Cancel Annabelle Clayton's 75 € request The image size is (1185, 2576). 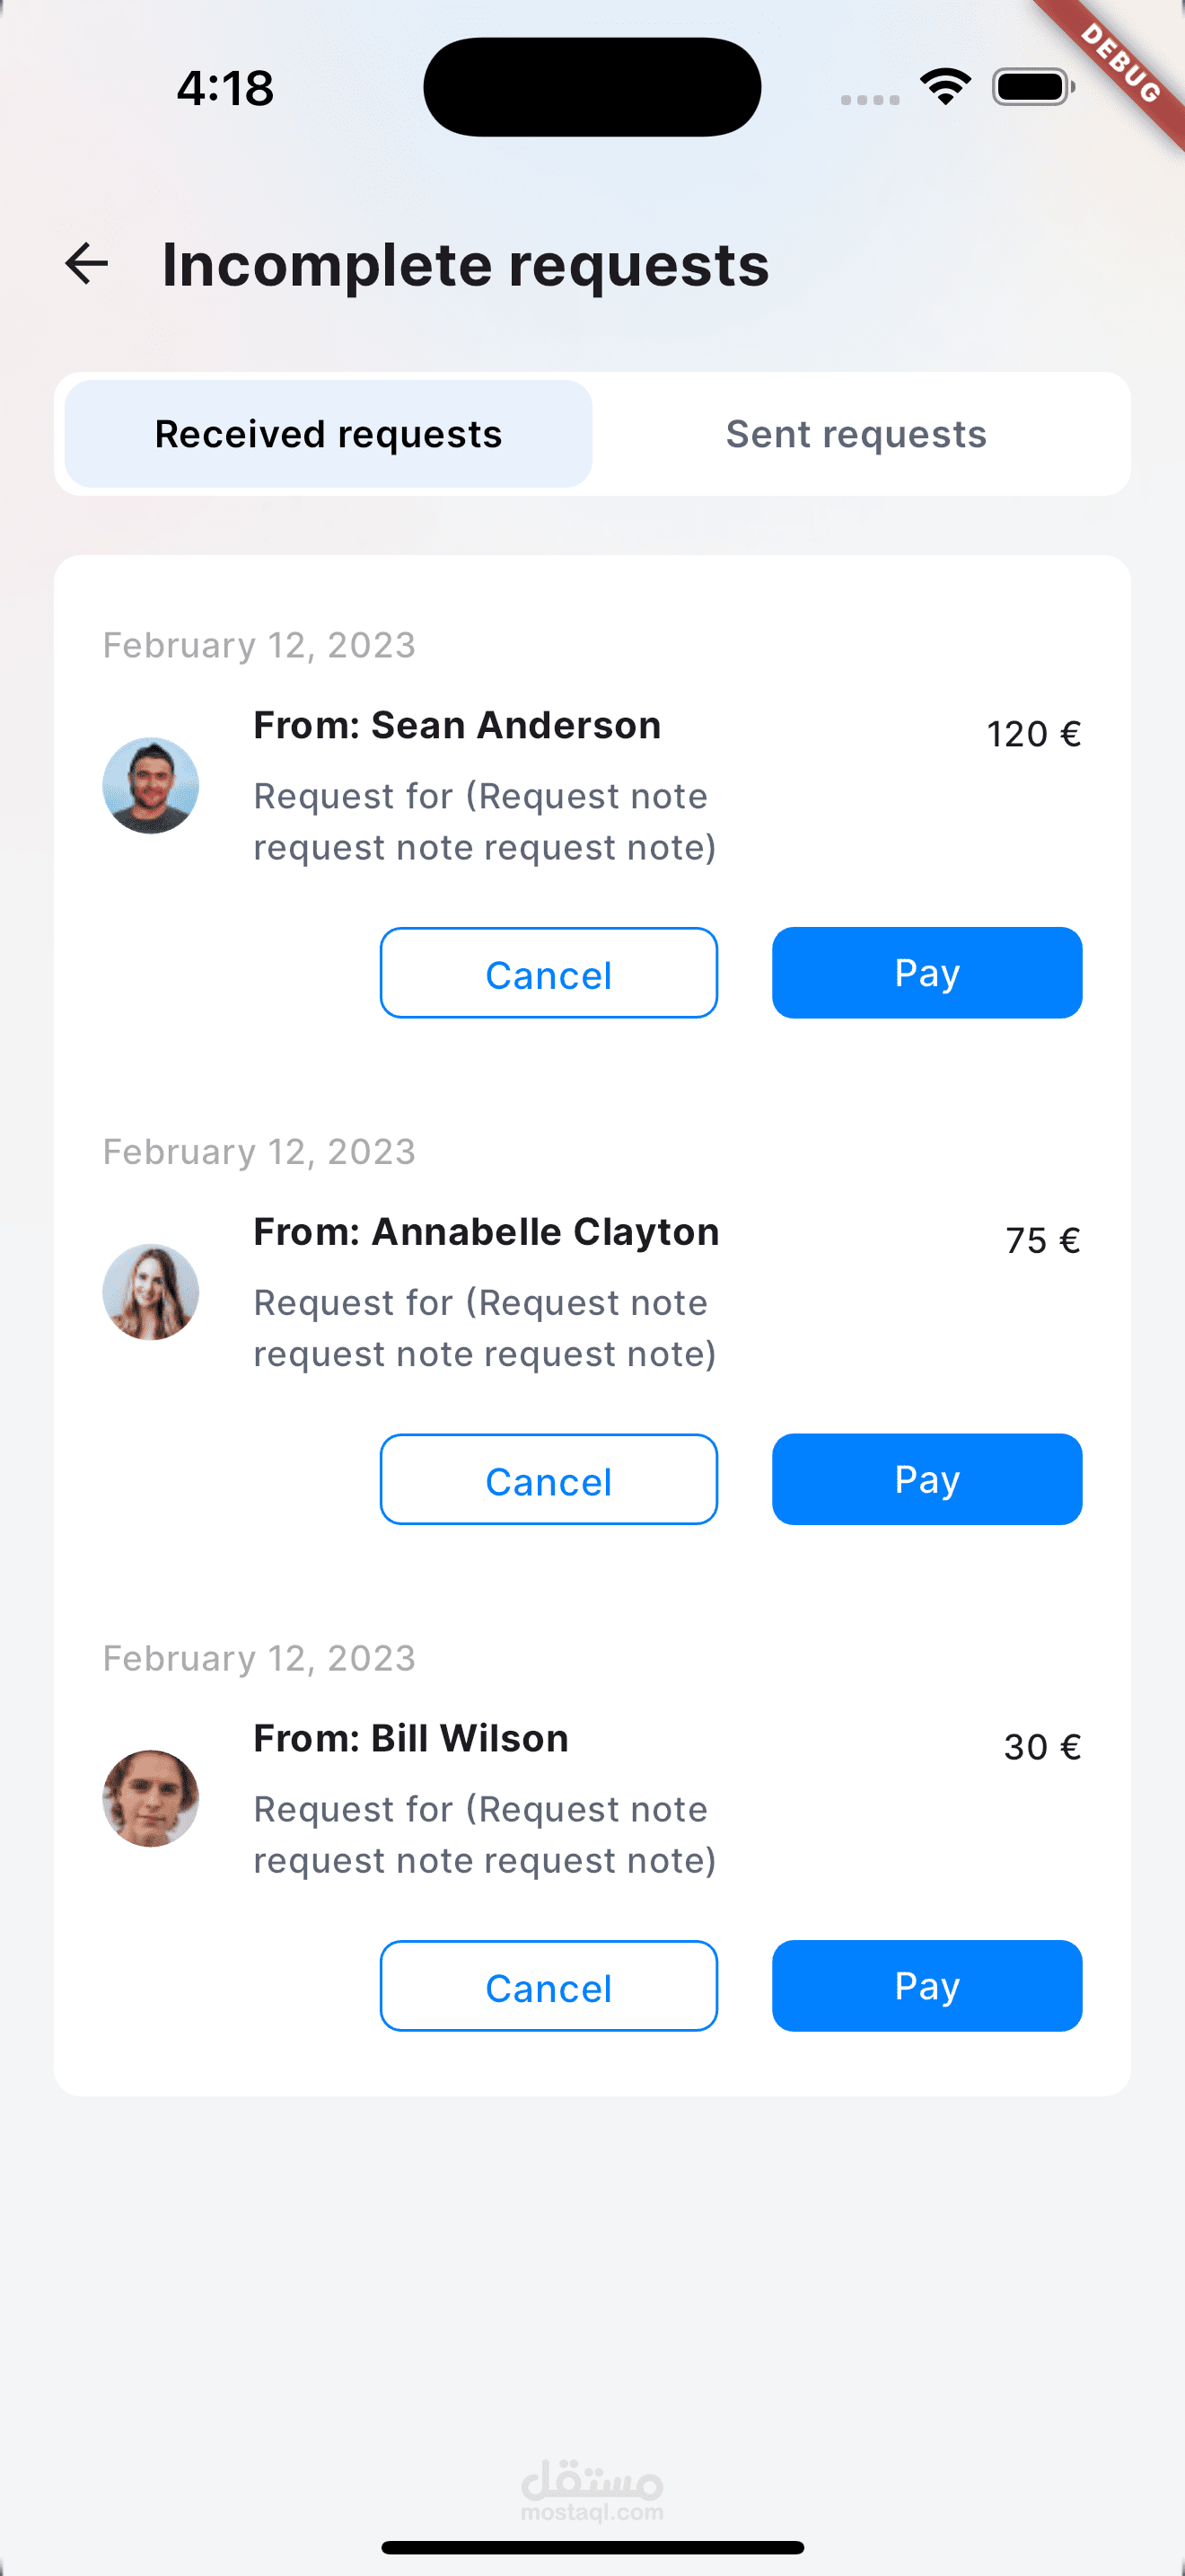(x=549, y=1479)
